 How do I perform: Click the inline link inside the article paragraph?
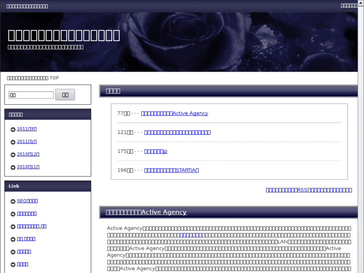[x=191, y=235]
